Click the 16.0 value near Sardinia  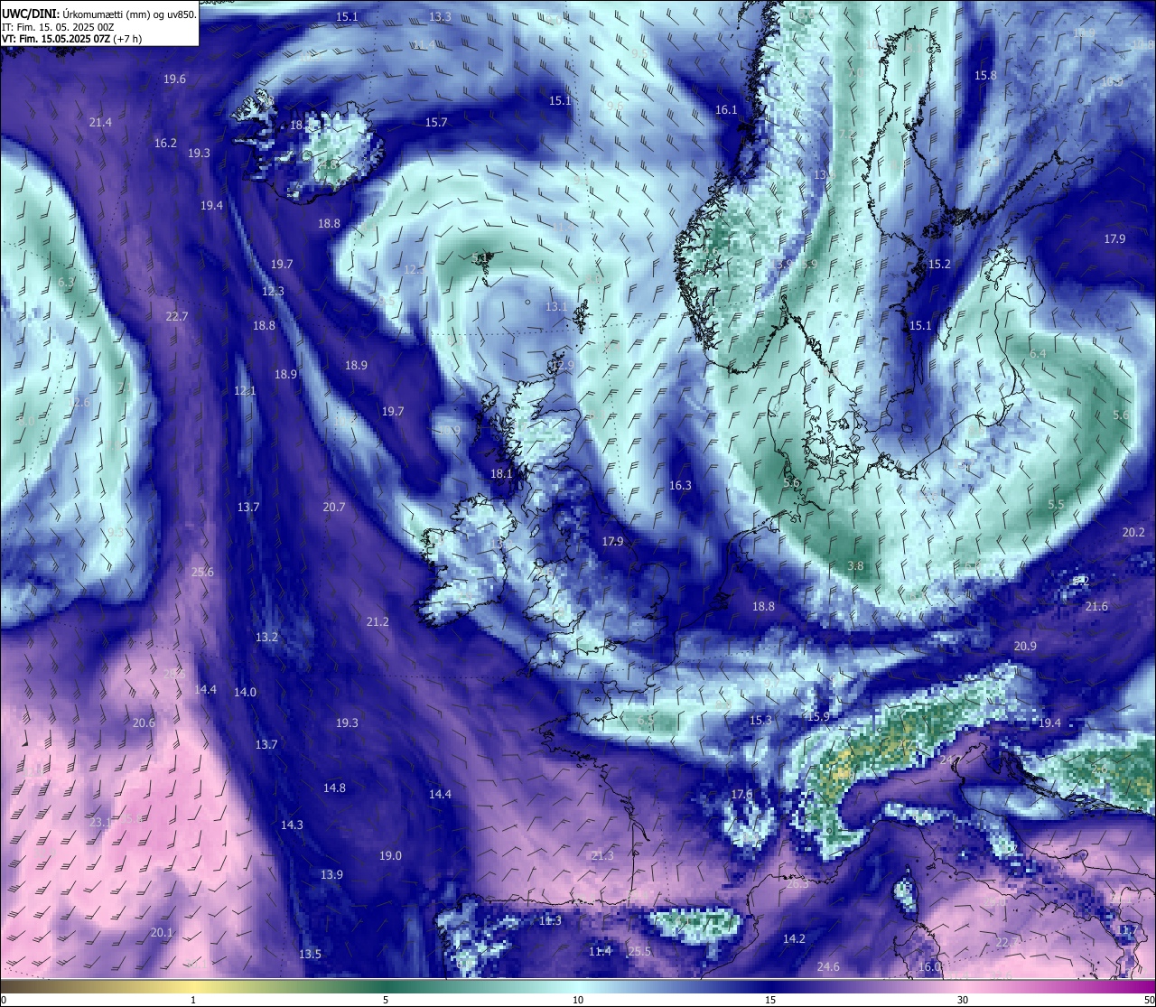tap(929, 967)
